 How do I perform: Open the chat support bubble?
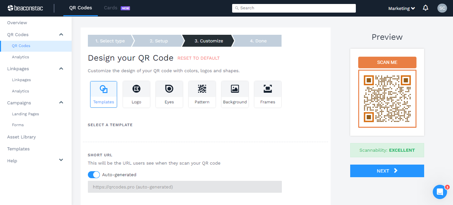[x=440, y=192]
